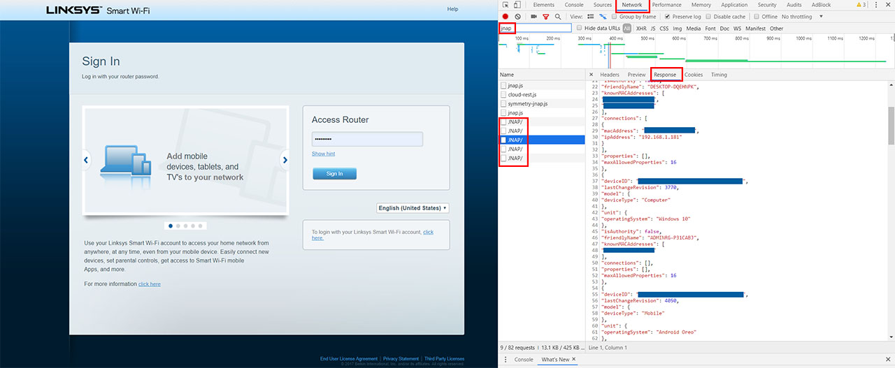Open the Headers tab of the request

610,75
